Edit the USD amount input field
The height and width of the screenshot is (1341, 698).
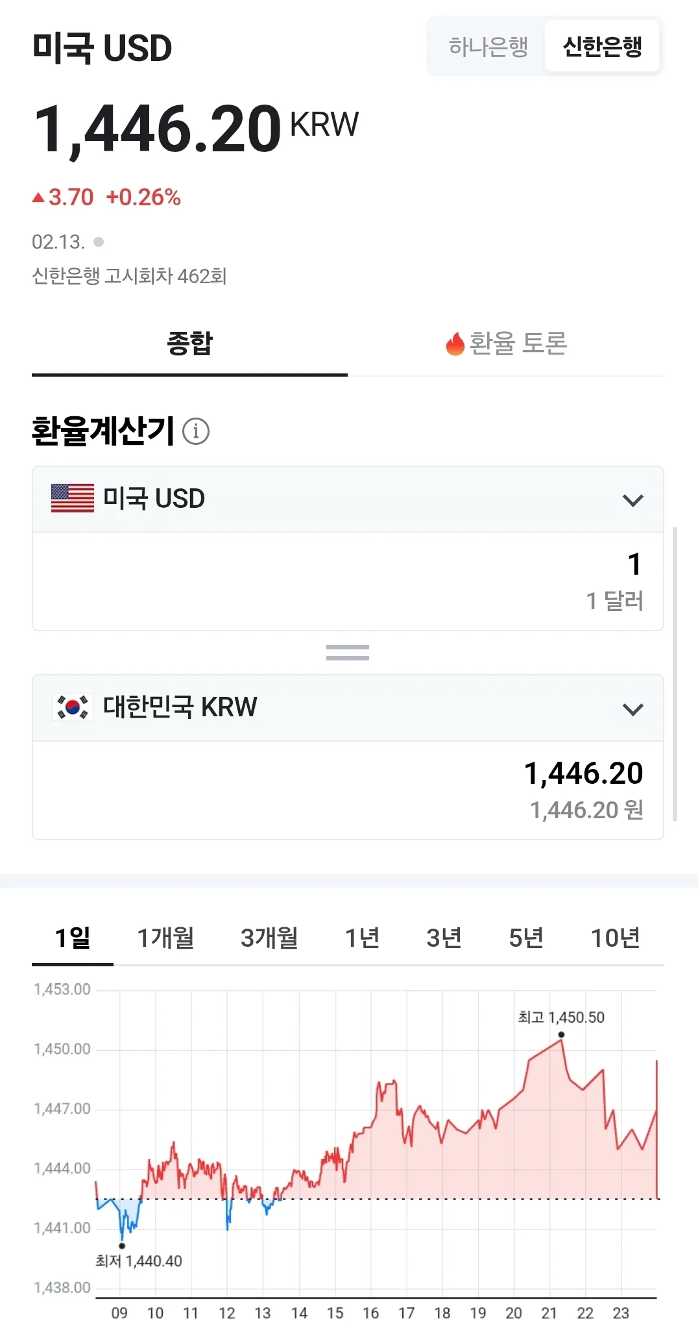click(x=348, y=581)
